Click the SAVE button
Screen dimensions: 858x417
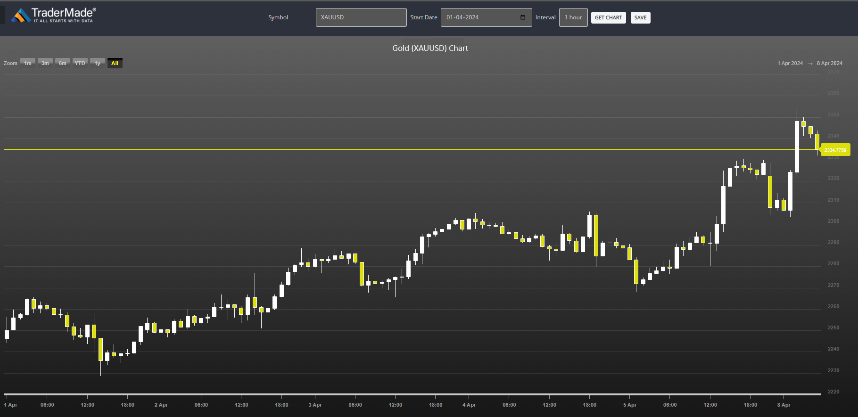point(640,17)
